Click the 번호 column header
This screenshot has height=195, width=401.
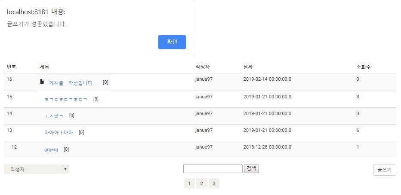12,67
